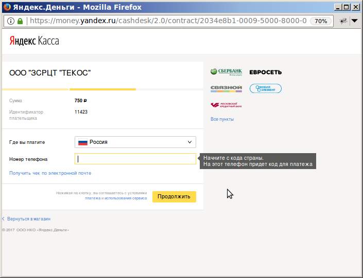The image size is (363, 278).
Task: Focus the Номер телефона input field
Action: pyautogui.click(x=135, y=159)
